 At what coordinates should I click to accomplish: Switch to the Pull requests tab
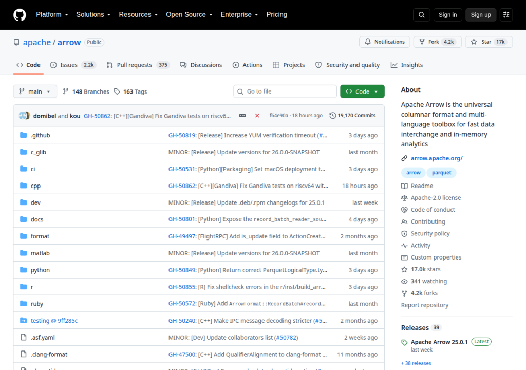(138, 65)
